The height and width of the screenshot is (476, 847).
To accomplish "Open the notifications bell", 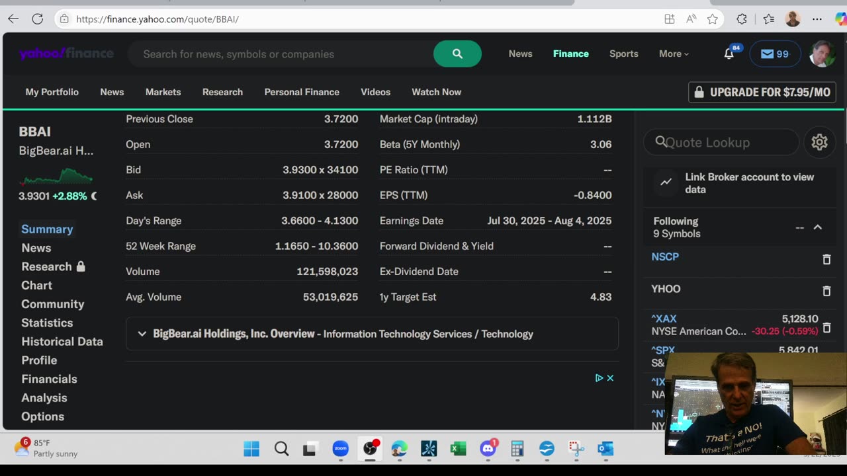I will coord(729,54).
